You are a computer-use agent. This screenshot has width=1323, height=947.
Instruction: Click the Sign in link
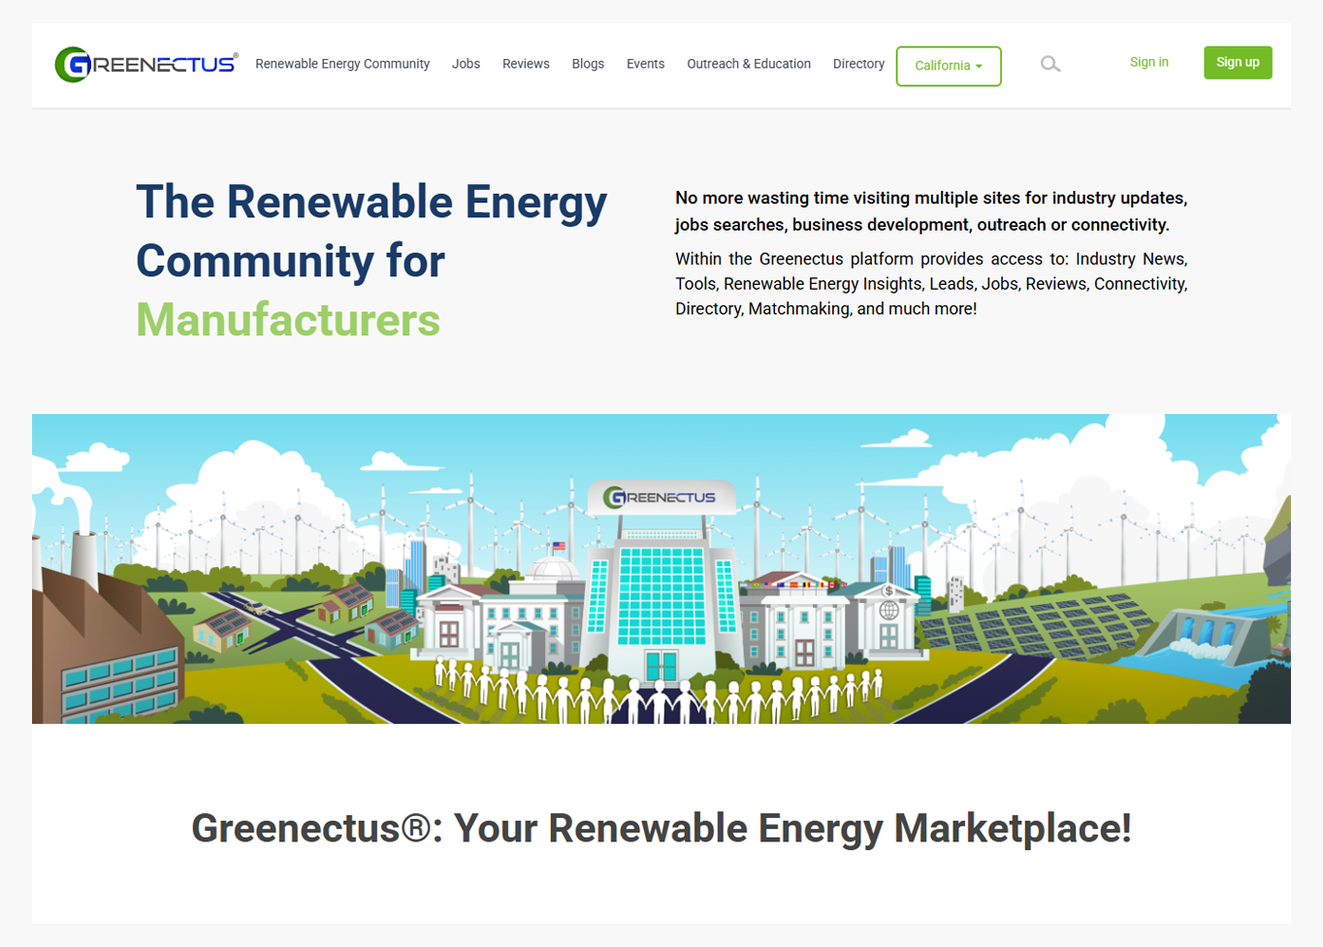pyautogui.click(x=1148, y=62)
